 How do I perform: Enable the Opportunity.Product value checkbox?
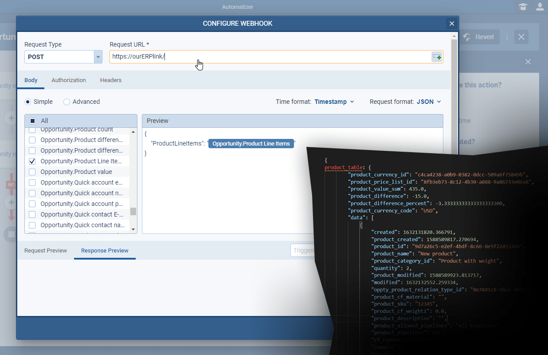pos(32,172)
